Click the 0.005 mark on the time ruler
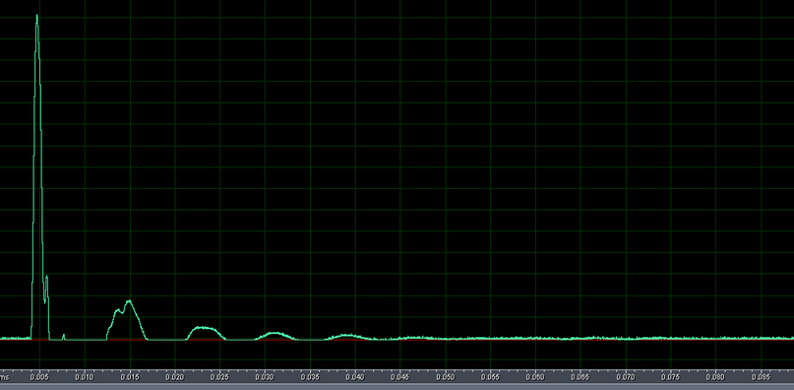794x390 pixels. [39, 377]
